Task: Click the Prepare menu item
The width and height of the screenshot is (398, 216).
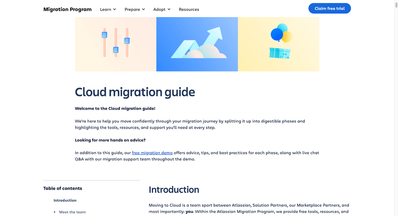Action: (132, 9)
